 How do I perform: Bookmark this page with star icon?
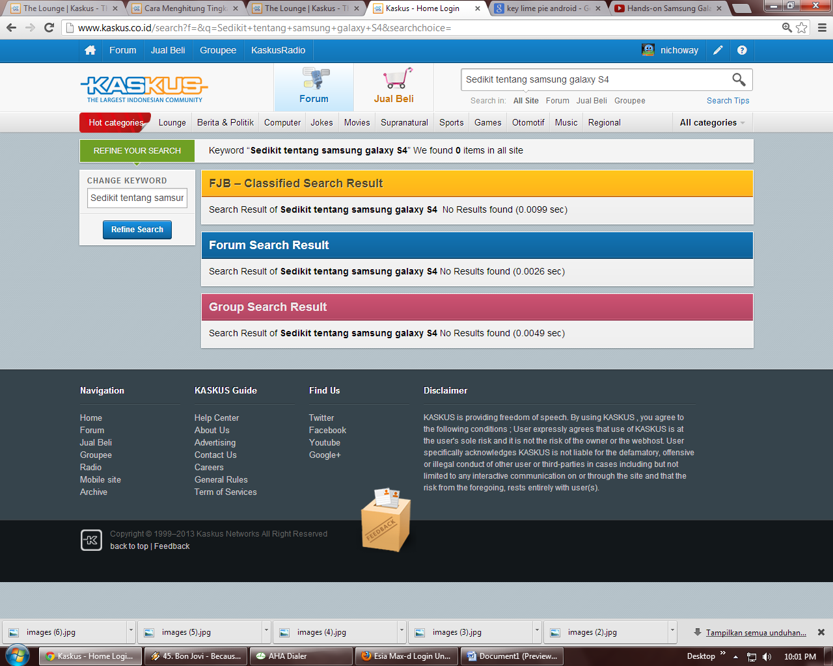coord(802,27)
